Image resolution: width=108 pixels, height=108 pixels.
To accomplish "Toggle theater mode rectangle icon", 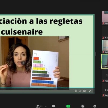I will (x=85, y=91).
